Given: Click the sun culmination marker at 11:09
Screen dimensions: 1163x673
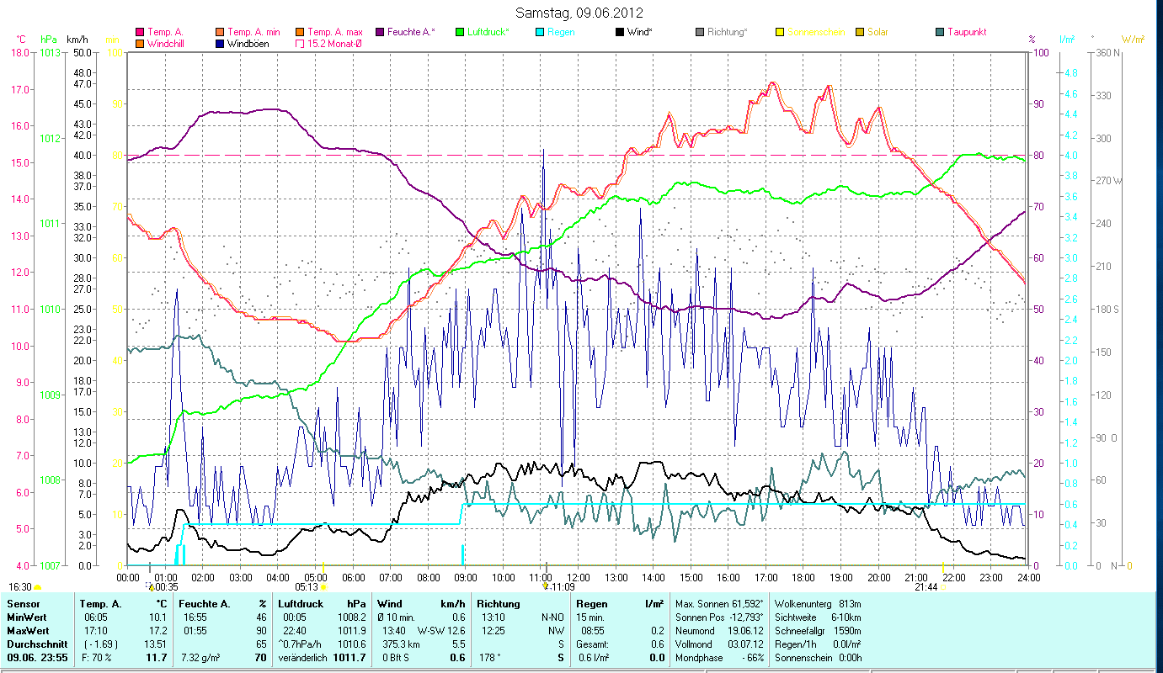Looking at the screenshot, I should click(547, 586).
